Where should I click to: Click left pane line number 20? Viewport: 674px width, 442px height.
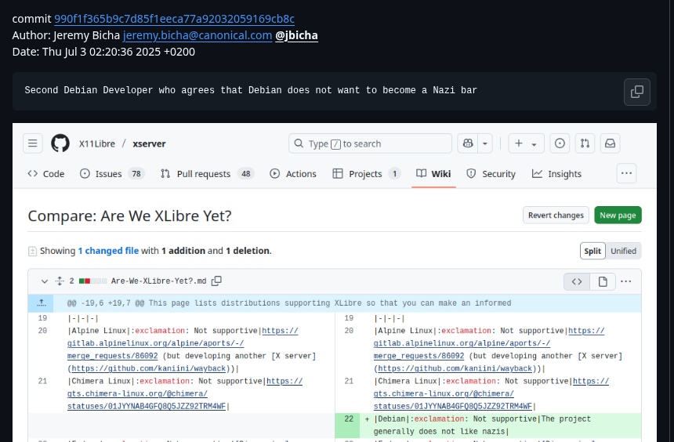click(42, 331)
